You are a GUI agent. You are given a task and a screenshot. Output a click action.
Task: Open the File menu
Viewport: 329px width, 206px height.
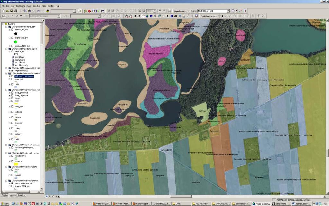tap(3, 6)
